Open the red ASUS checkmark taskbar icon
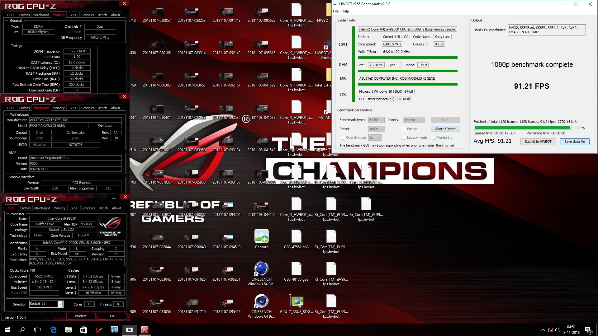Image resolution: width=598 pixels, height=336 pixels. point(99,330)
